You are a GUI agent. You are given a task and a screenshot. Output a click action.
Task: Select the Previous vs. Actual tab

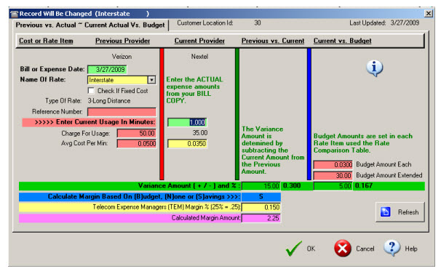(90, 25)
